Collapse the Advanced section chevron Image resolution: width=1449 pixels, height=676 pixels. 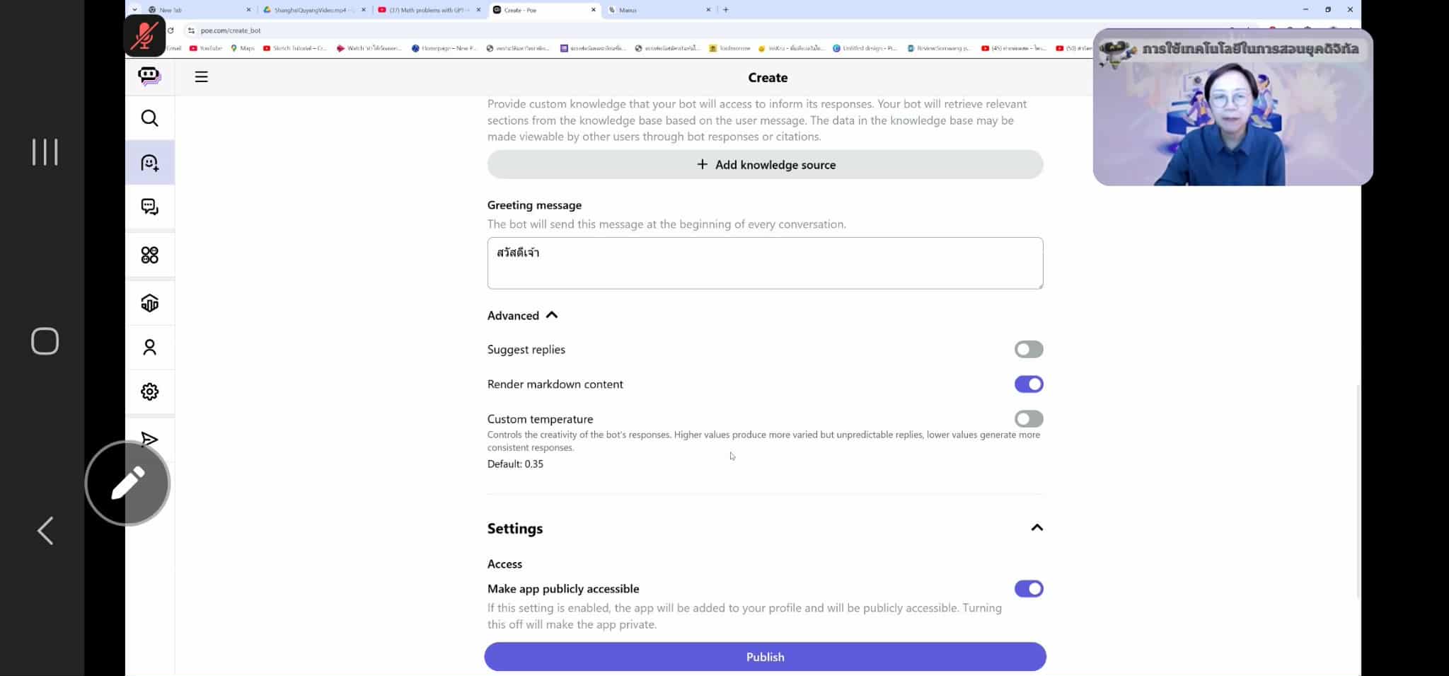click(x=552, y=315)
